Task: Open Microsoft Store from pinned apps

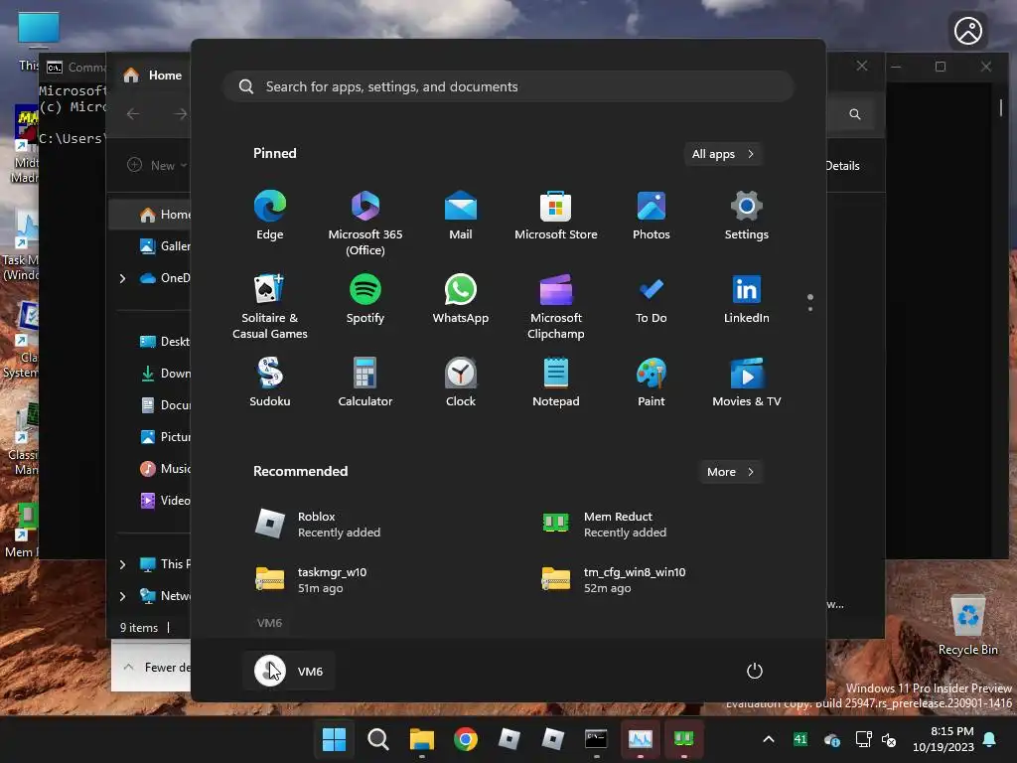Action: pos(556,216)
